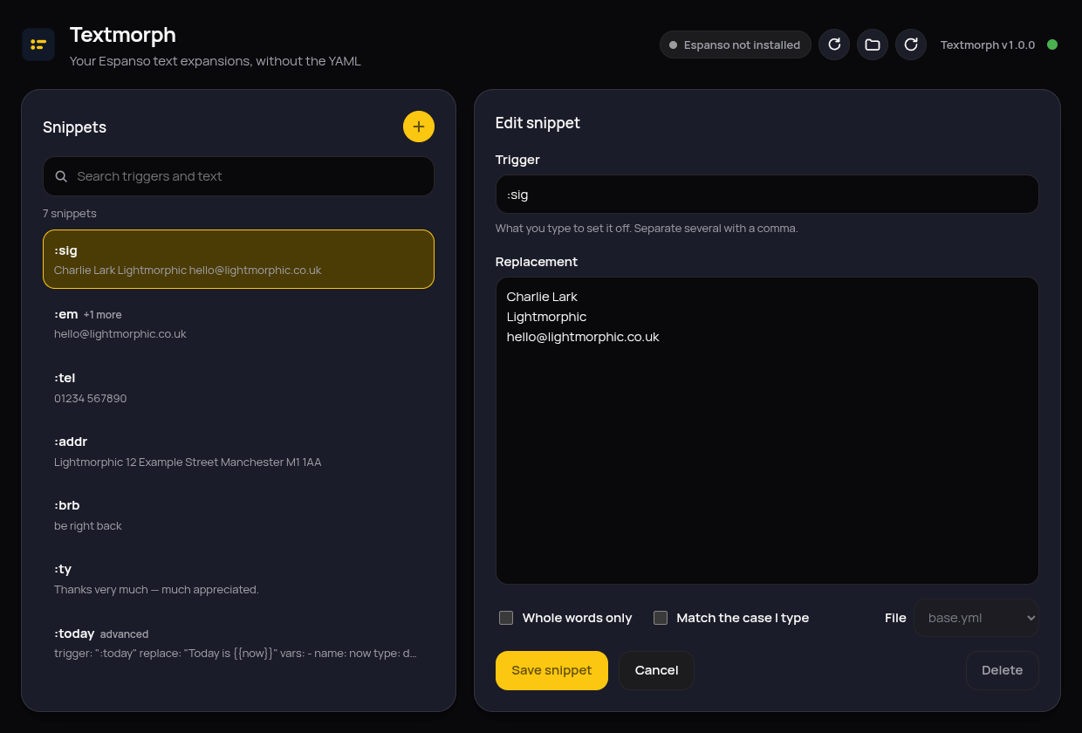Click the 'Snippets' panel heading

[x=74, y=127]
